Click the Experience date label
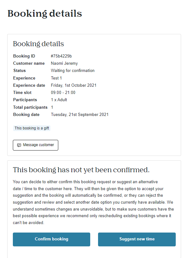 pyautogui.click(x=29, y=85)
